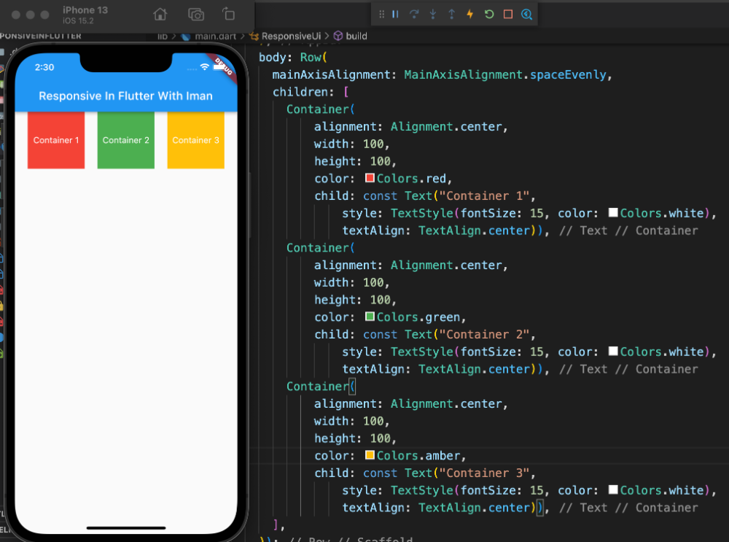
Task: Click the Colors.amber swatch in code
Action: 370,455
